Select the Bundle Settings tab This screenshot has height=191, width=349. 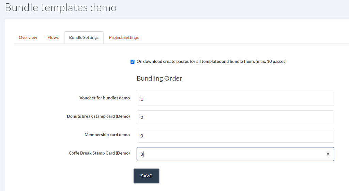tap(84, 37)
